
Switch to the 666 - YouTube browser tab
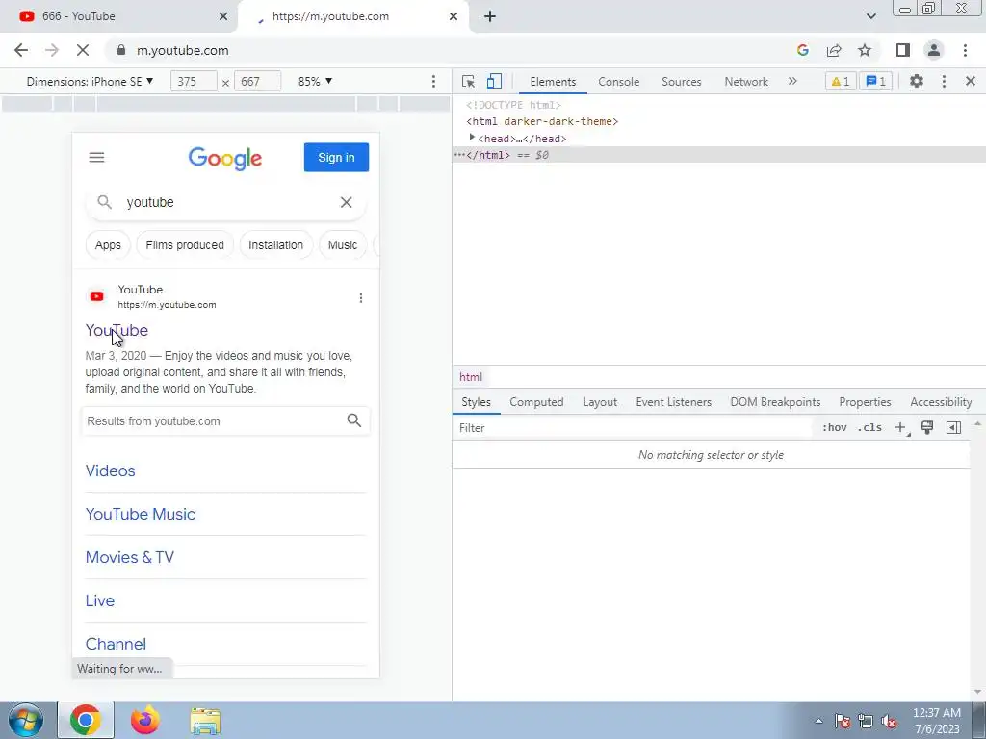117,16
